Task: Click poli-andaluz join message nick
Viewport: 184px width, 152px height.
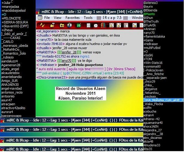Action: pos(51,73)
